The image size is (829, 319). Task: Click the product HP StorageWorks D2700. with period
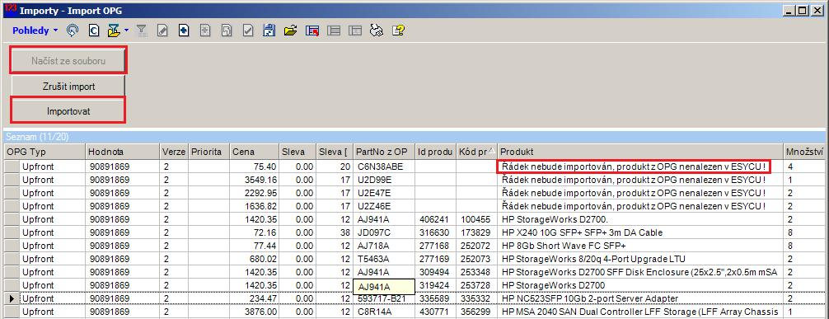(x=639, y=219)
